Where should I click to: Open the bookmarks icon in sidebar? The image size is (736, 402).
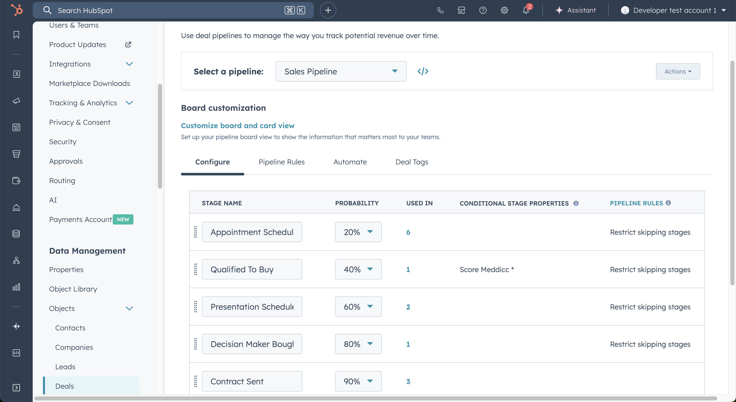coord(16,35)
